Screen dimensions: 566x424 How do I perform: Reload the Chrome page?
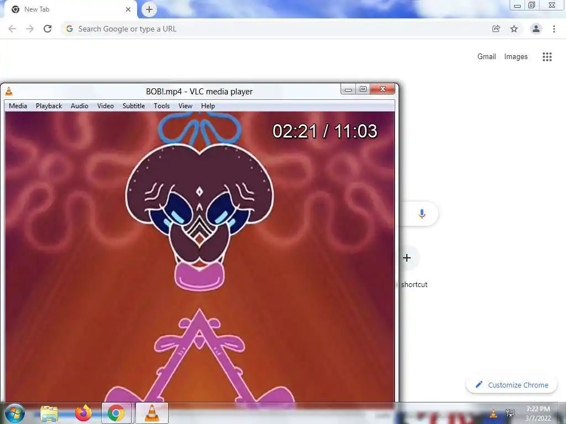(x=48, y=29)
